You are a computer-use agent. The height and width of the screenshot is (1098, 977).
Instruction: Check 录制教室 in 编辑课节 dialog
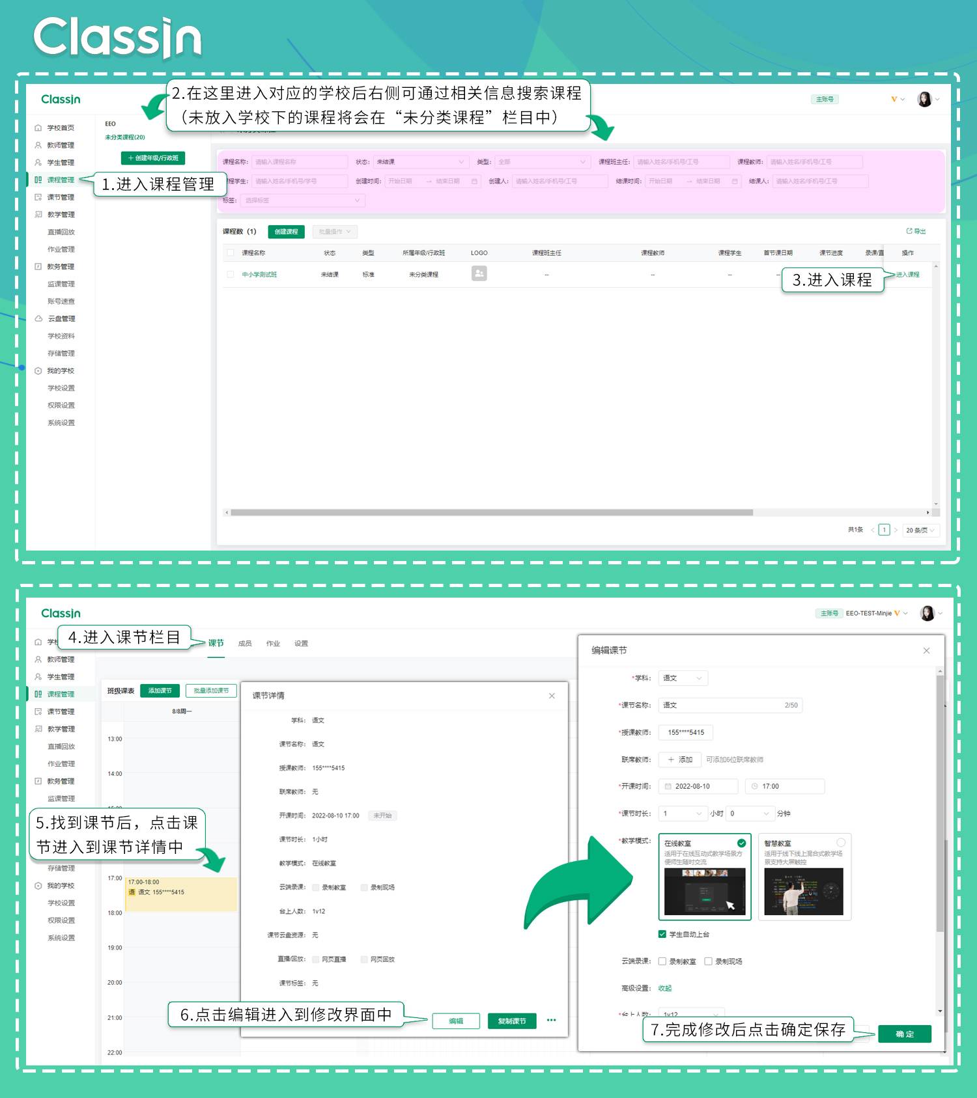point(662,961)
